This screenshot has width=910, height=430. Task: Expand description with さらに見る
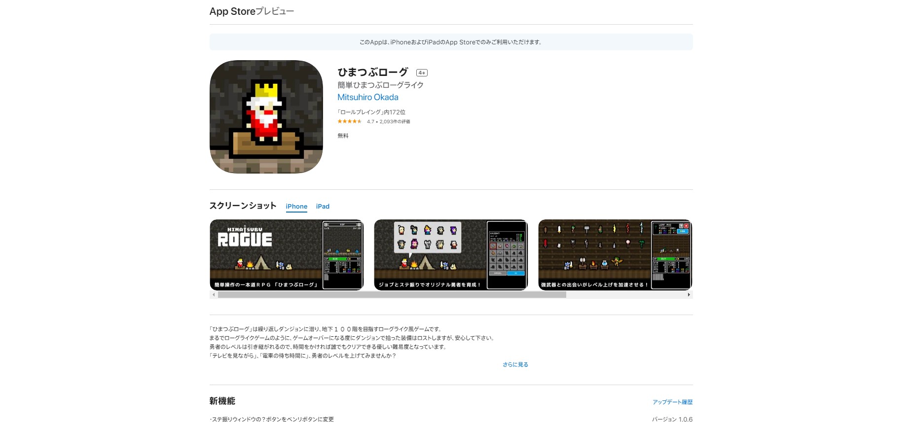(x=515, y=365)
